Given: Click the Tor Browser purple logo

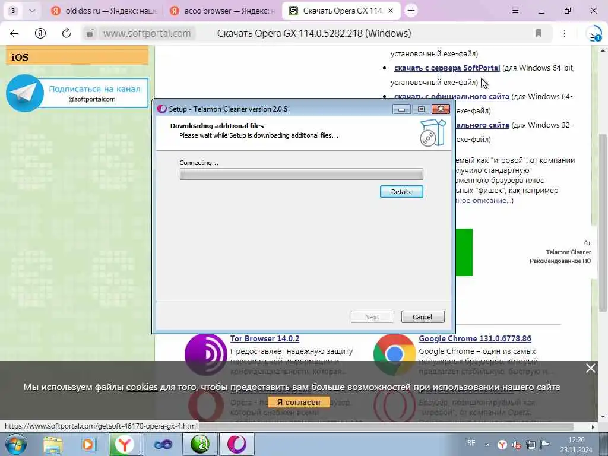Looking at the screenshot, I should point(205,354).
